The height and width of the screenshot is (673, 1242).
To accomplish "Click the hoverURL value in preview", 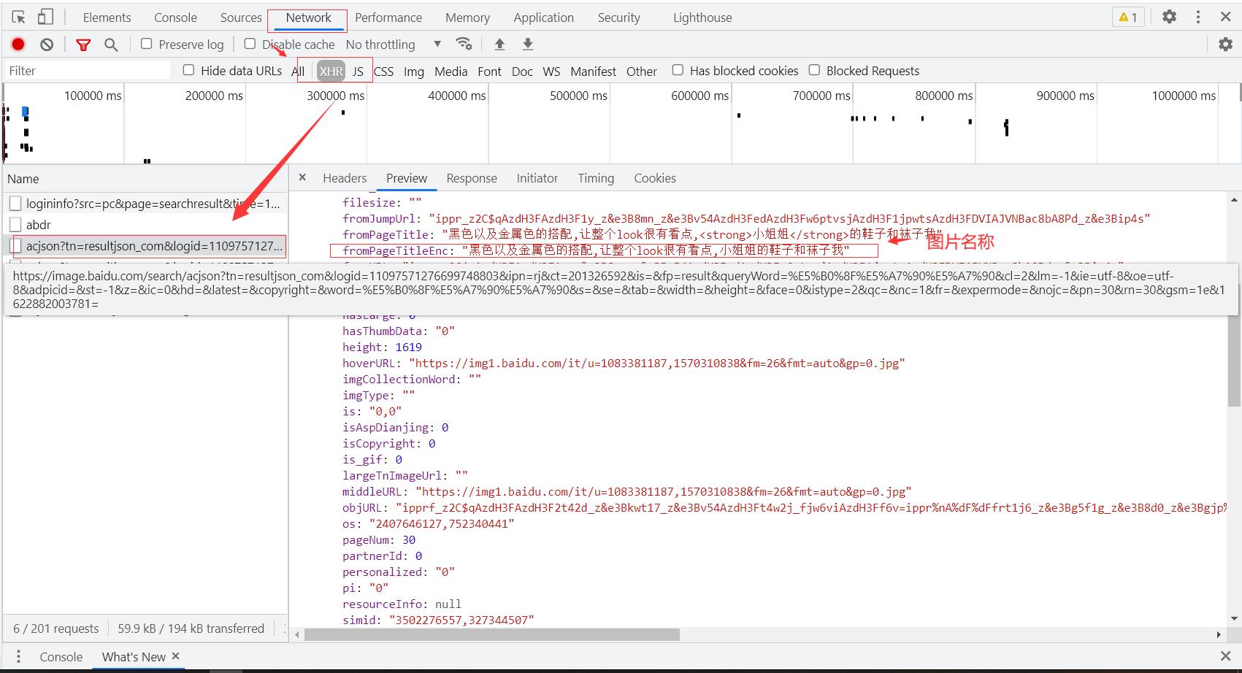I will click(x=657, y=363).
